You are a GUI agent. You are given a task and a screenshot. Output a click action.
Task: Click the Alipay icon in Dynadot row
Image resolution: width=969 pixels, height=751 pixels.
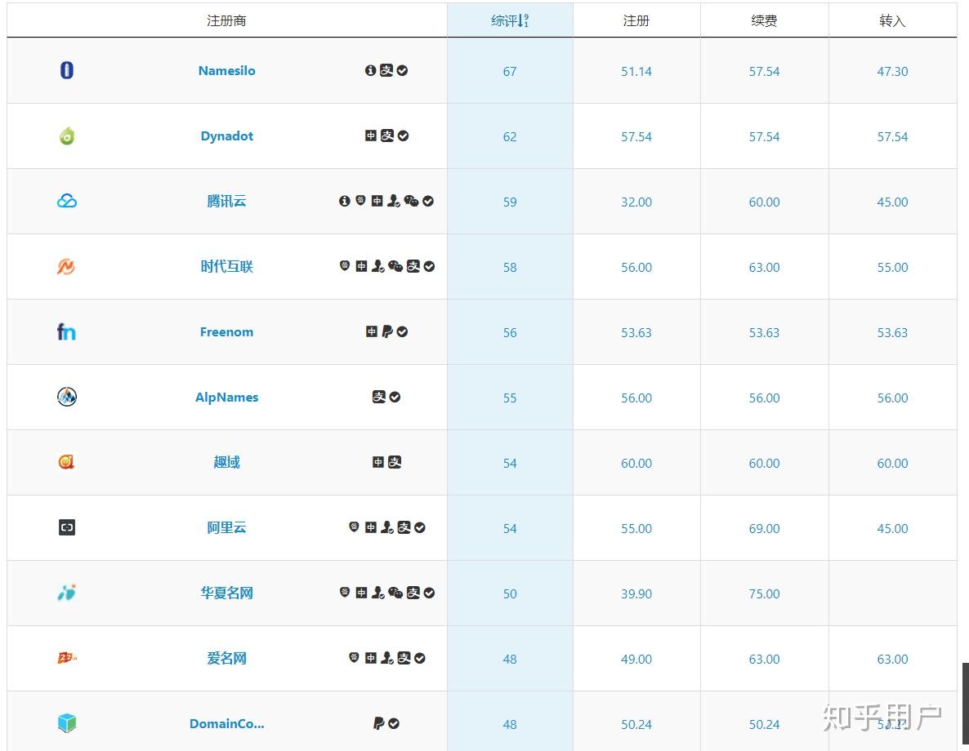pos(386,136)
